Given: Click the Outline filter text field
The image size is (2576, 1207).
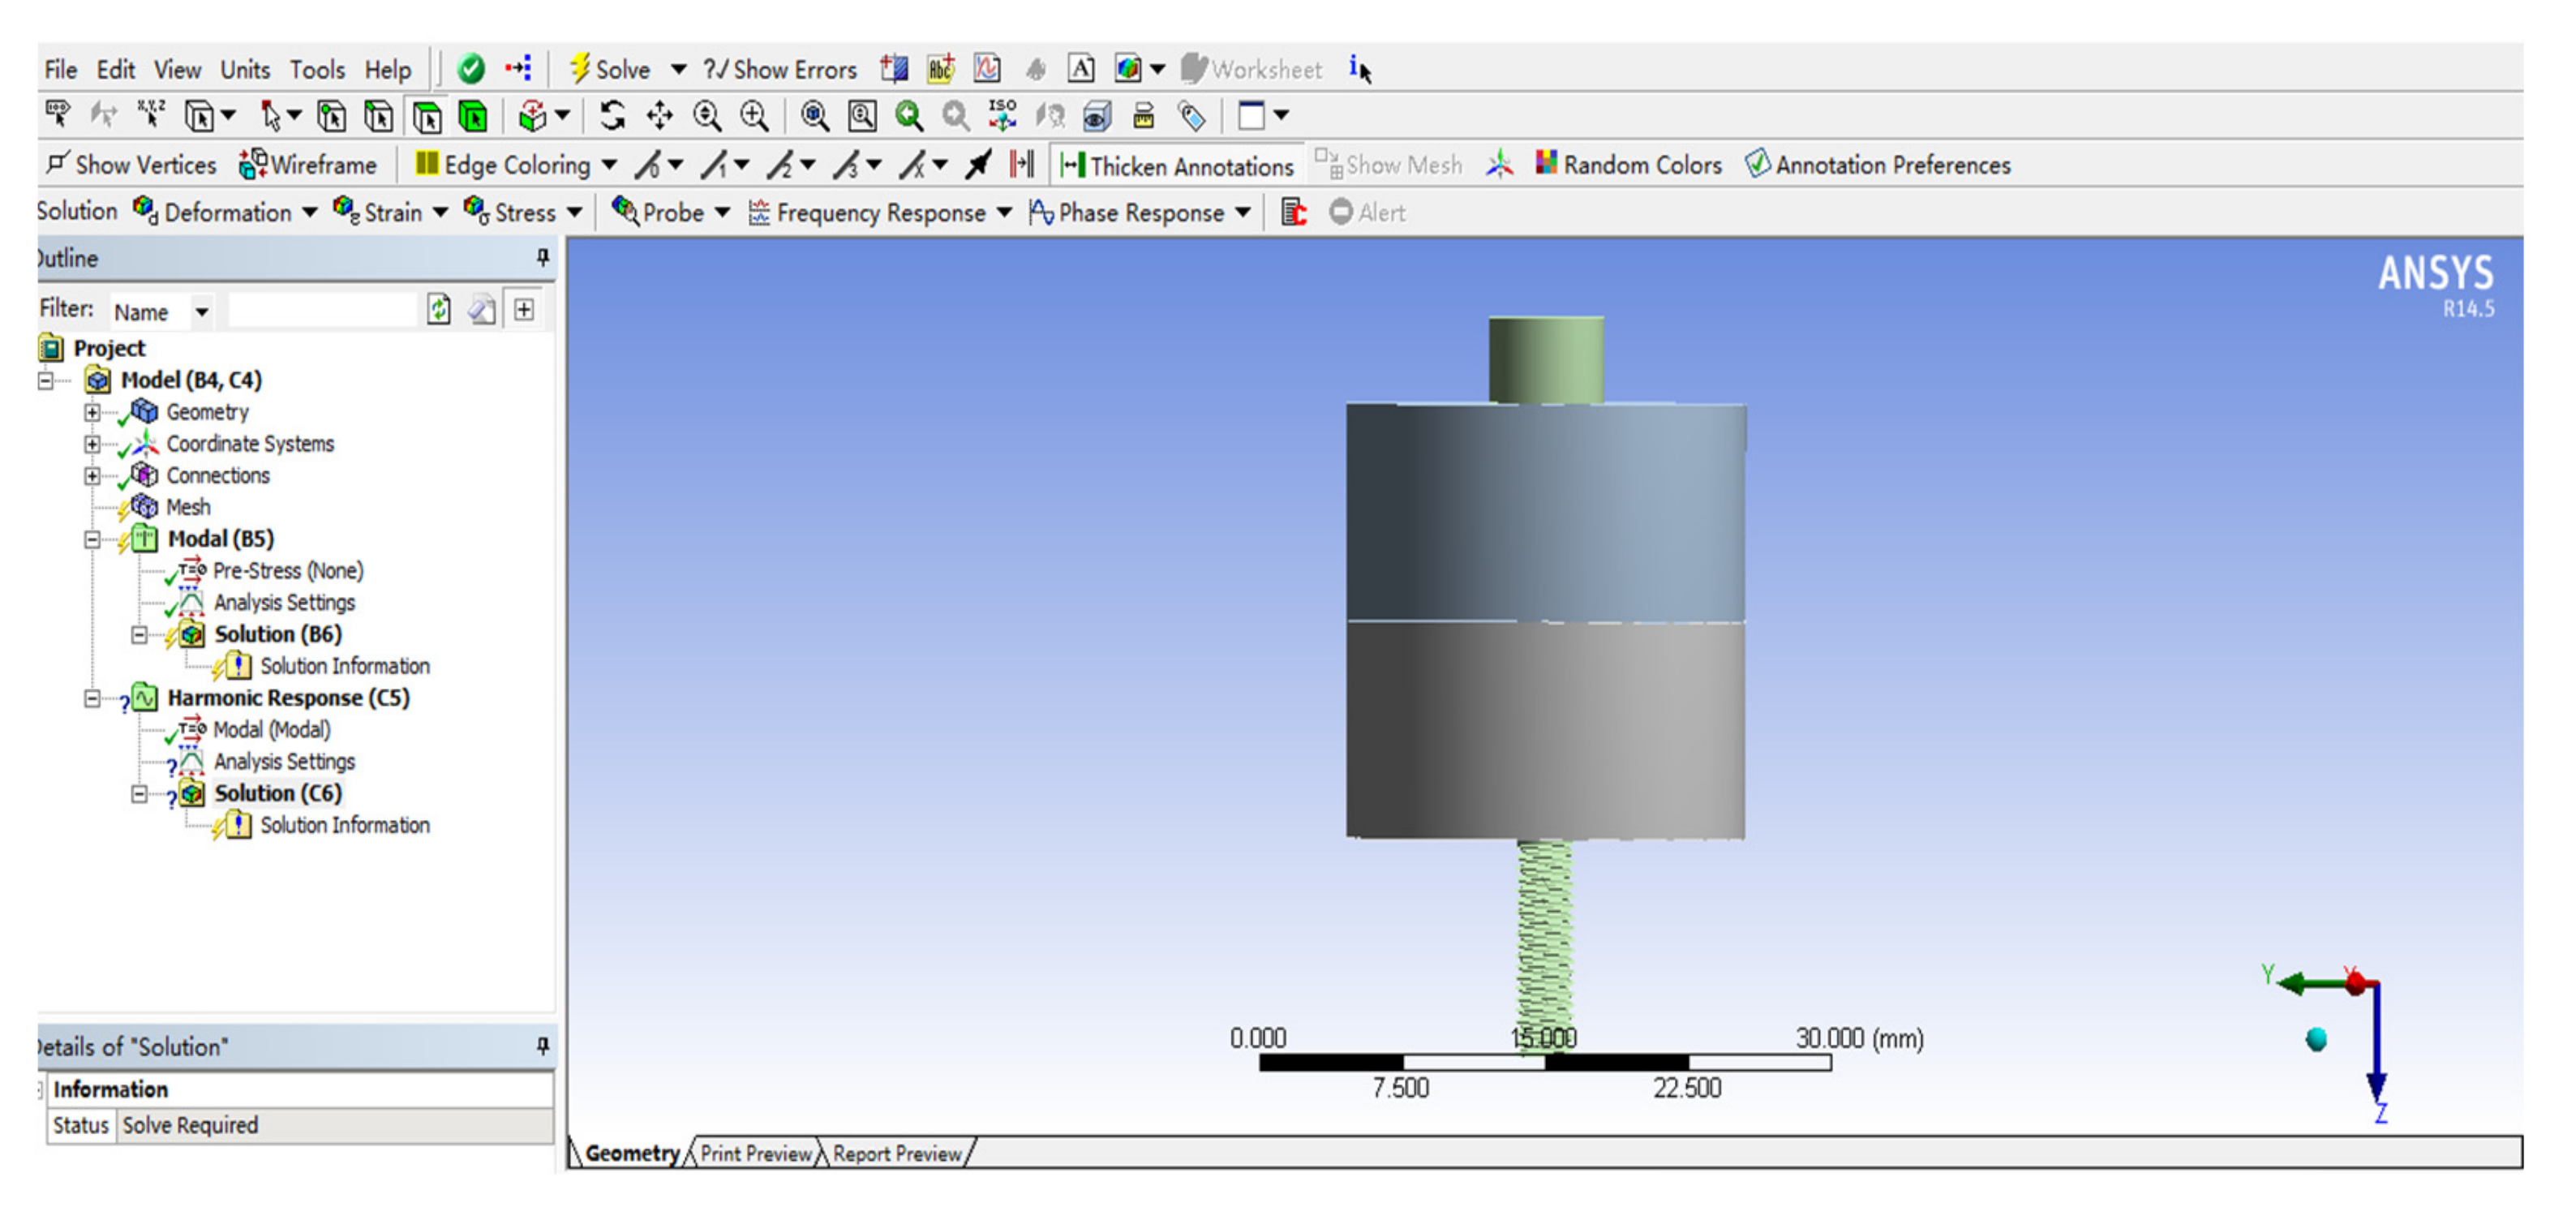Looking at the screenshot, I should (321, 311).
